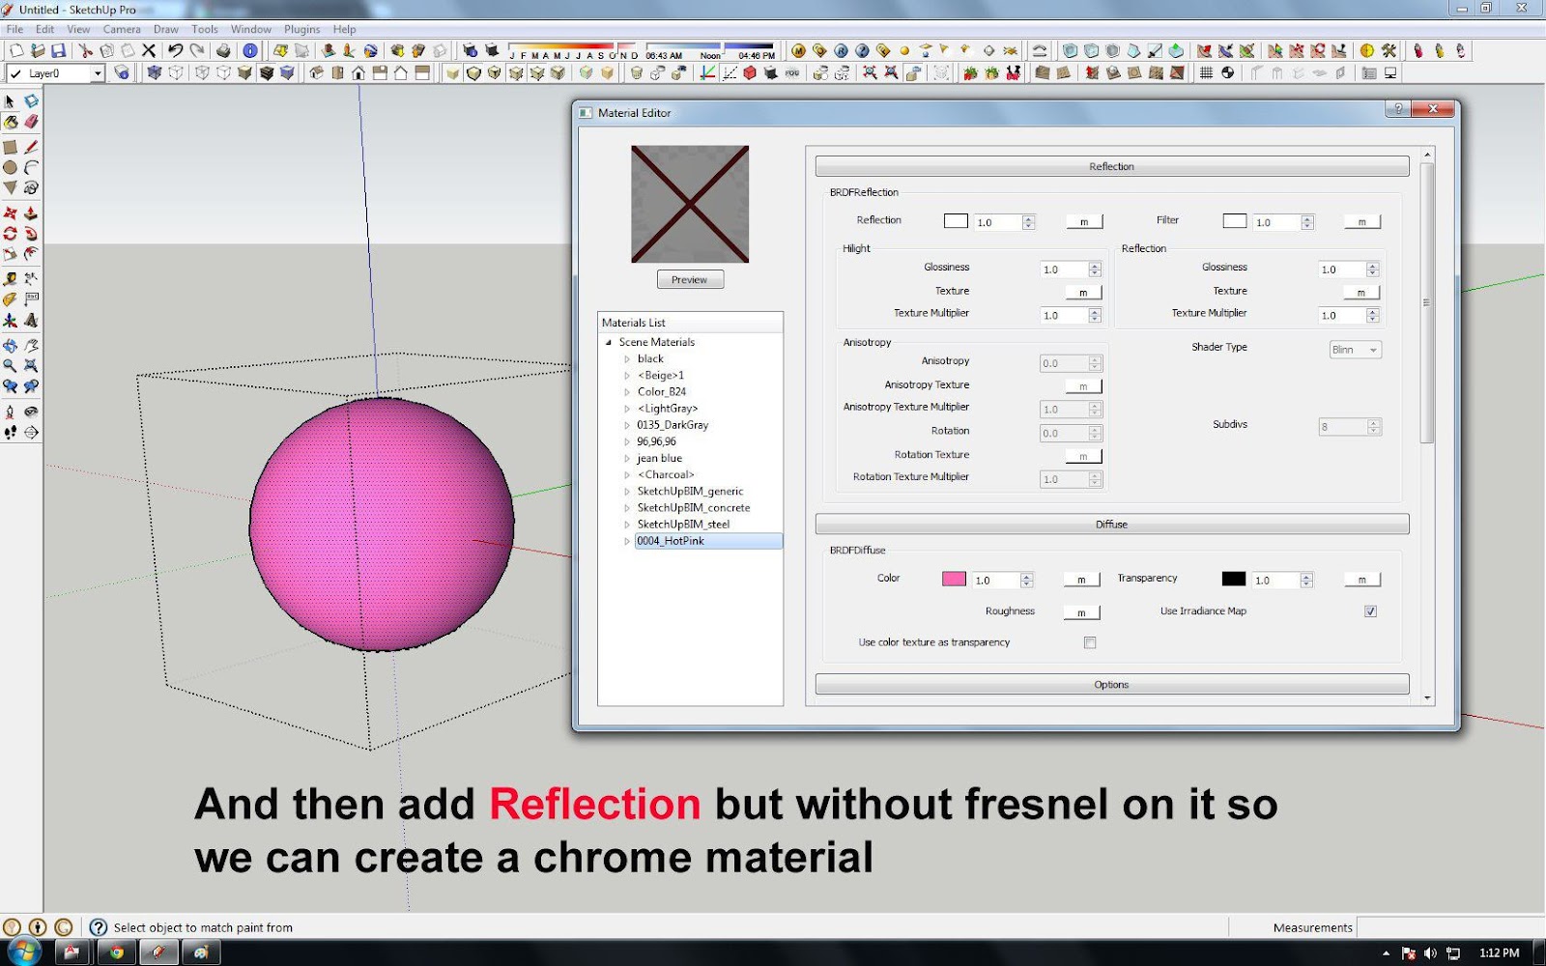The image size is (1546, 966).
Task: Expand the black material entry
Action: tap(627, 359)
